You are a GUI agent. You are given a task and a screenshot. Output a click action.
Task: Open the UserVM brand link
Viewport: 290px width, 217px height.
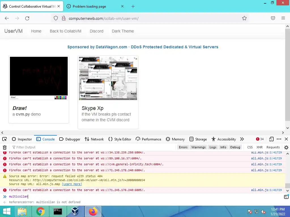click(x=14, y=31)
